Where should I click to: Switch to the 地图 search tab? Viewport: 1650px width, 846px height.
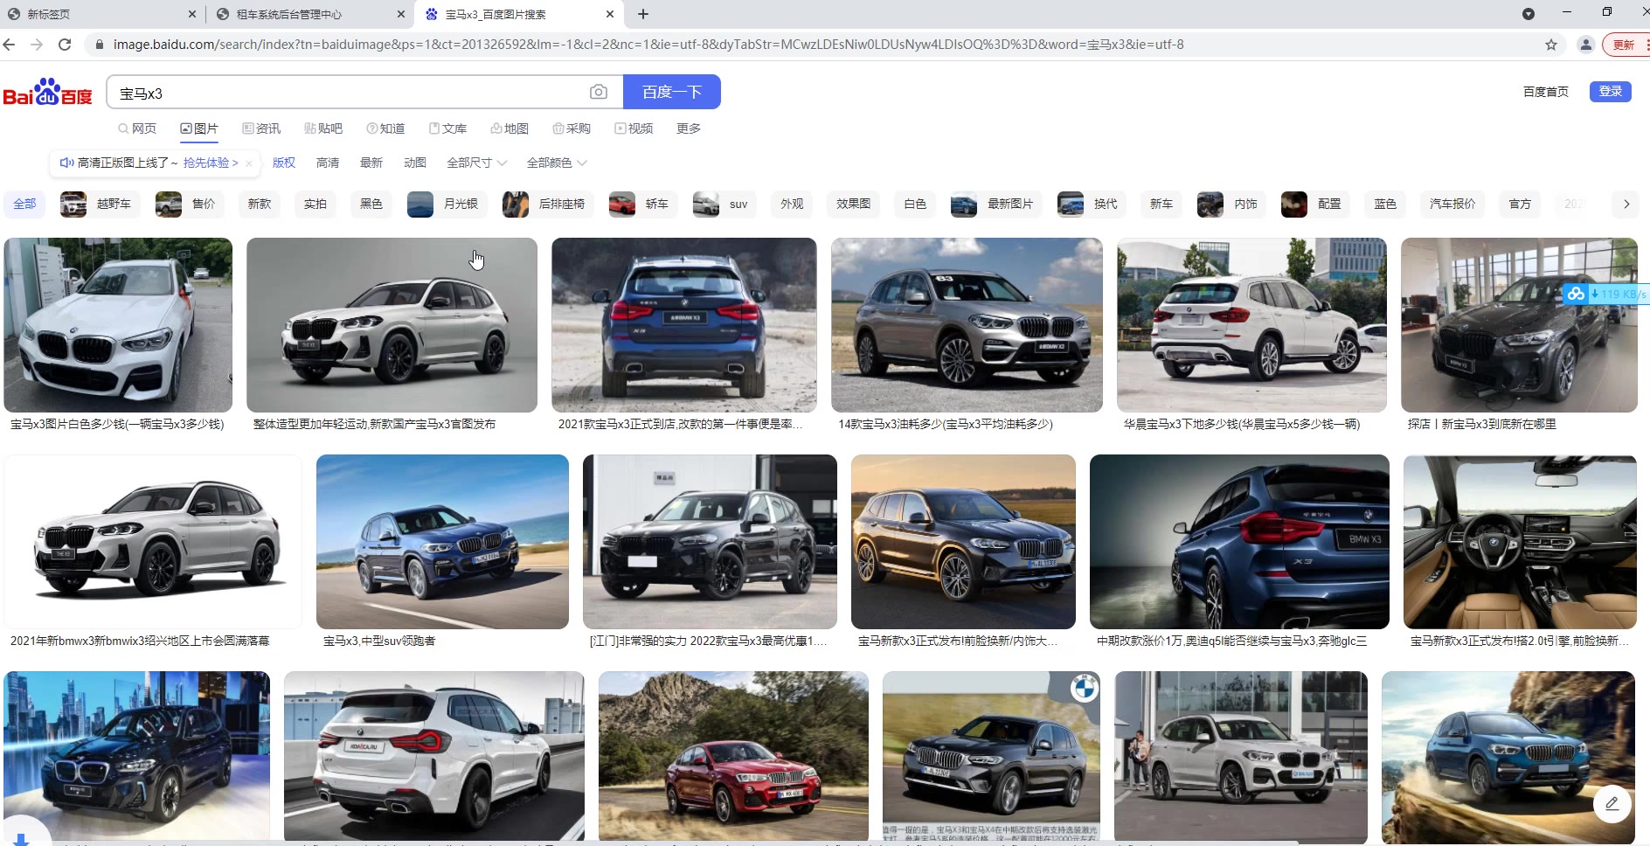pyautogui.click(x=510, y=128)
